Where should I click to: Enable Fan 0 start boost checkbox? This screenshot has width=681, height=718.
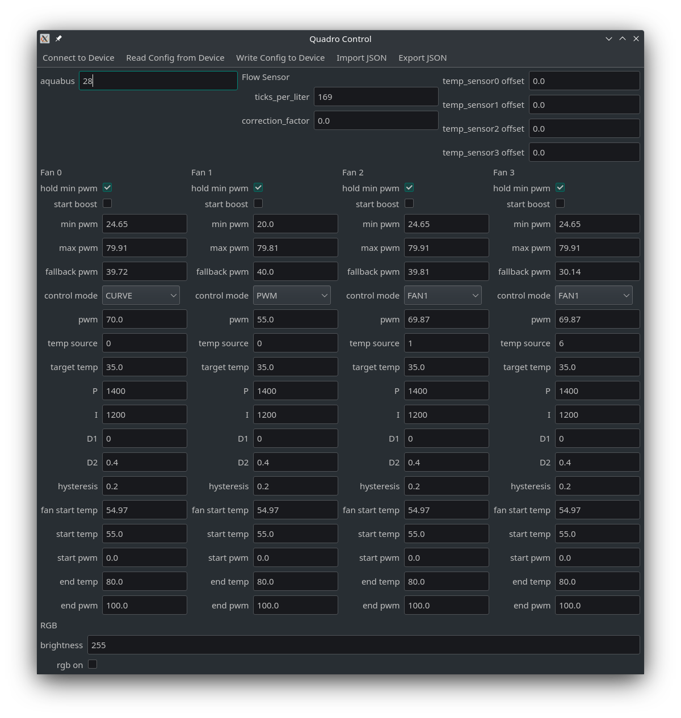[x=107, y=203]
